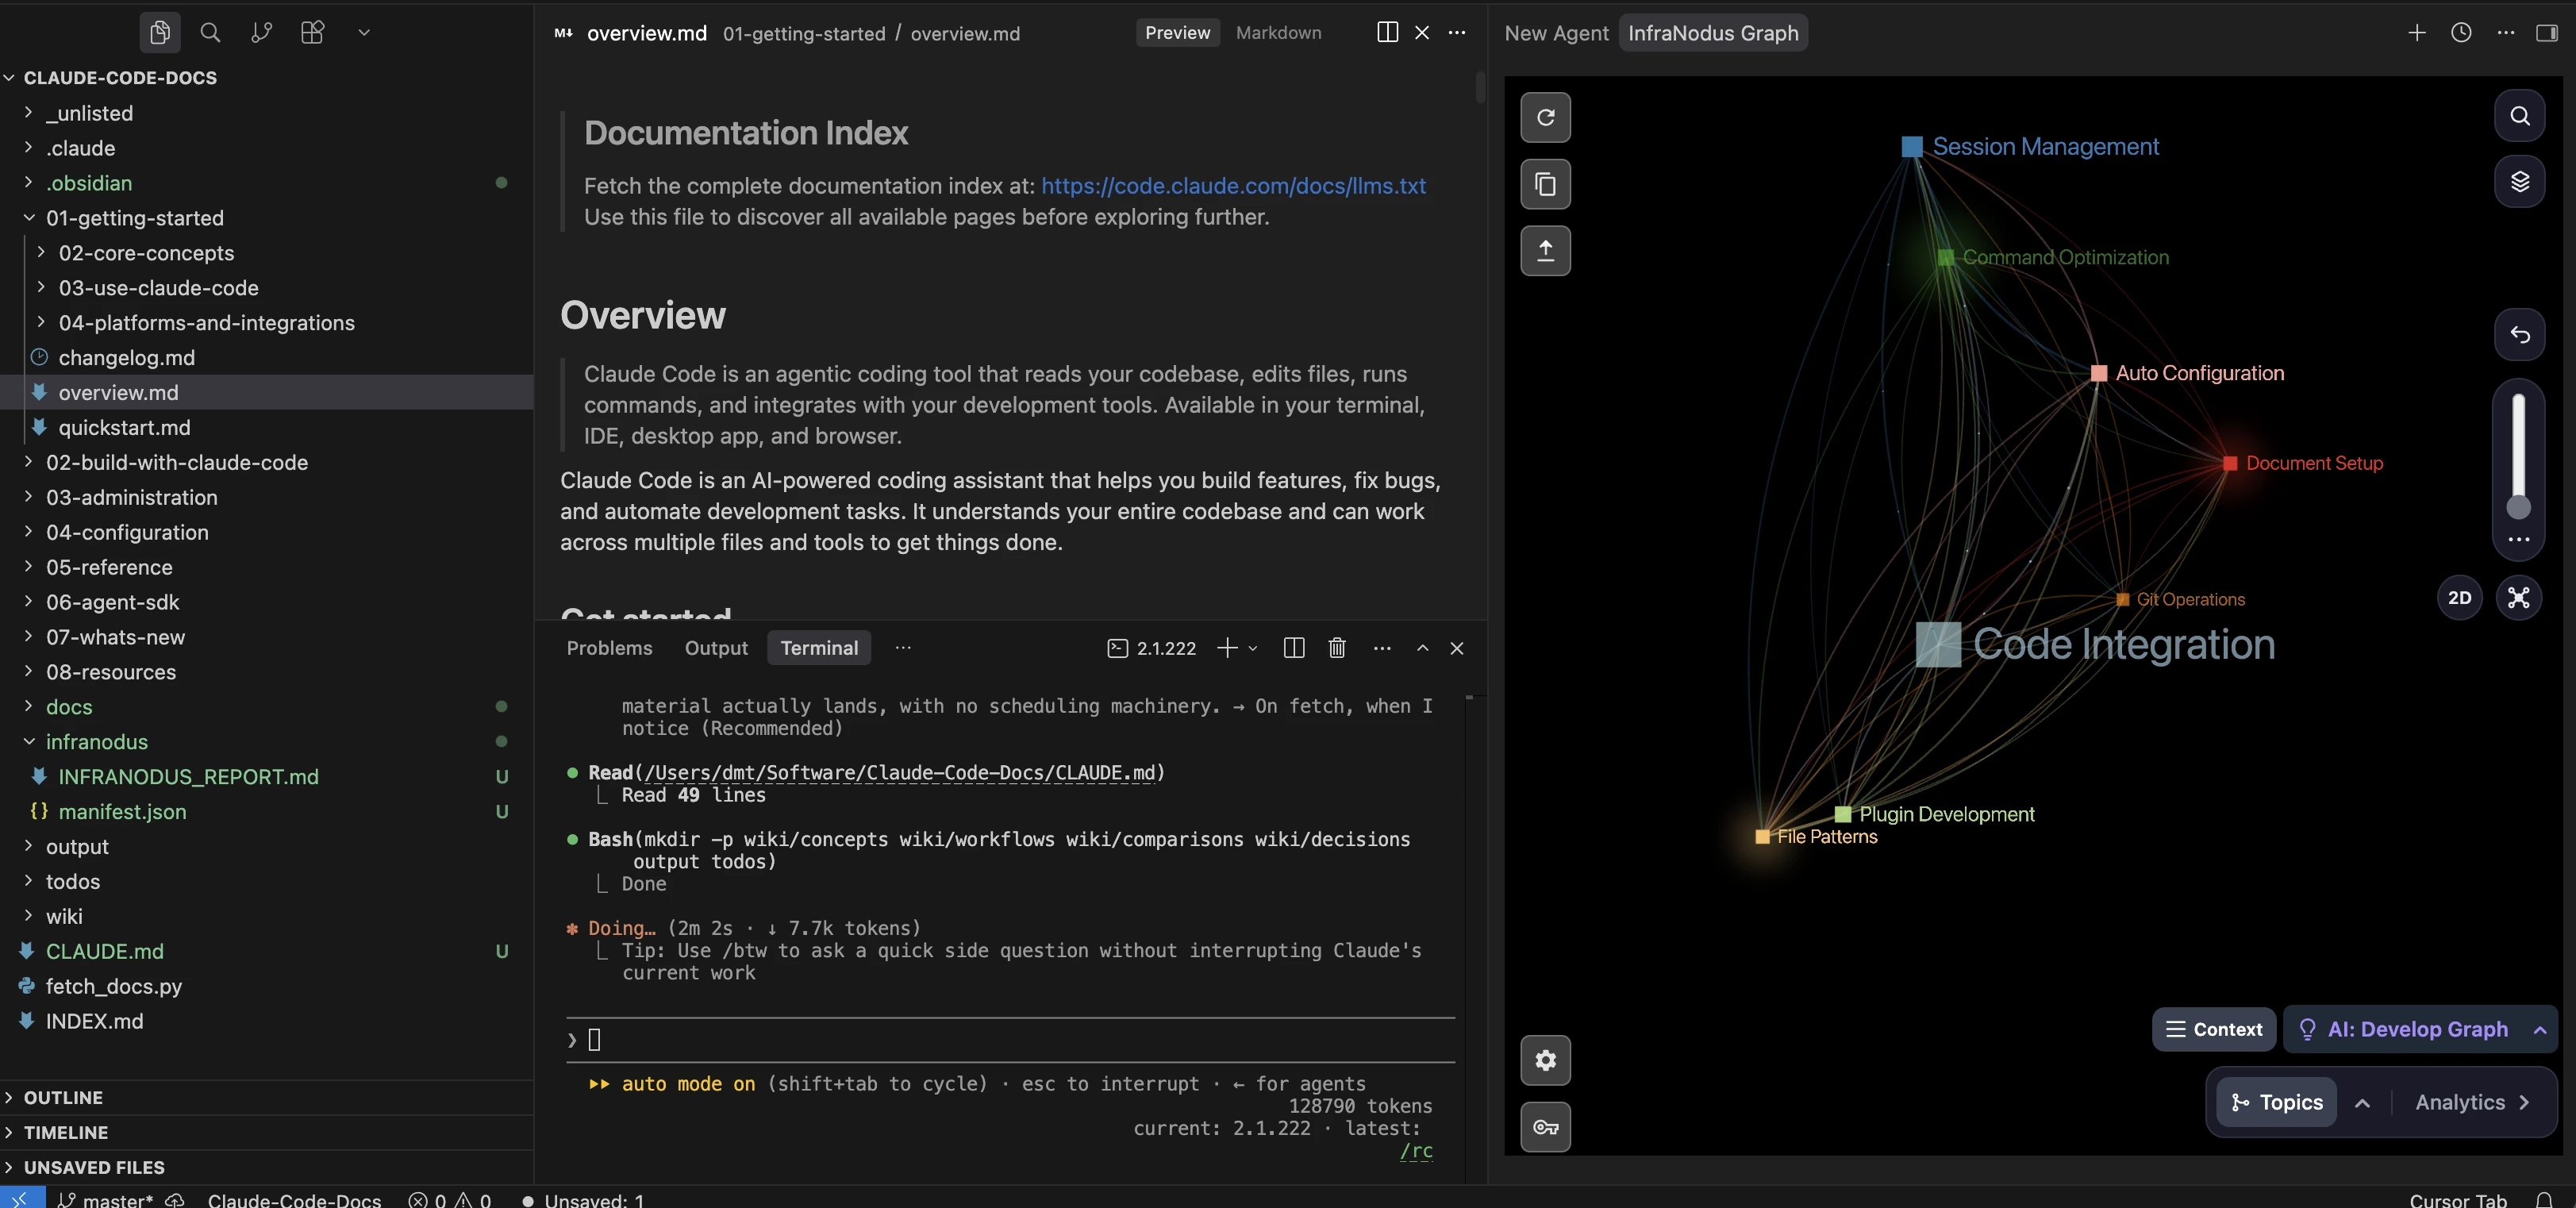Open notifications bell in status bar

(x=2544, y=1199)
